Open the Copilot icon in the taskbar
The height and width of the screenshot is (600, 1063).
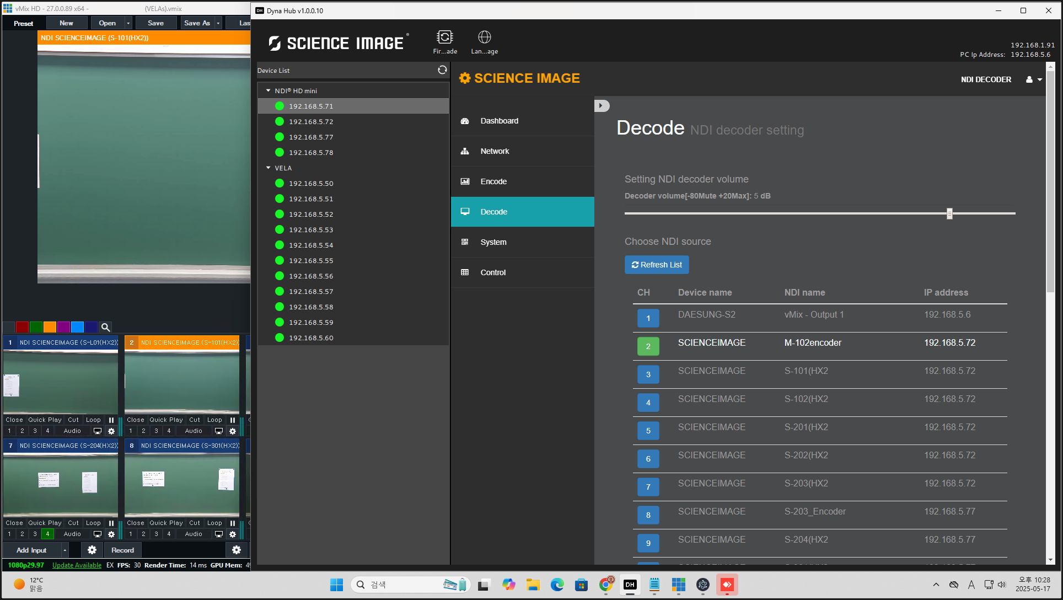coord(508,585)
